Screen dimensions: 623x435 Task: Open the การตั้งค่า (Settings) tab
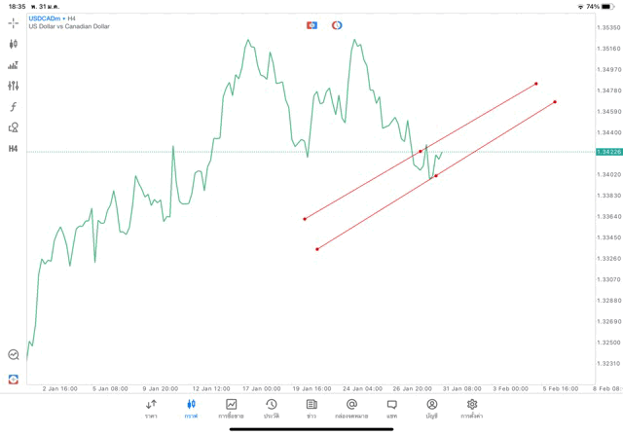[472, 408]
